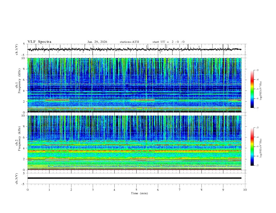Click the time axis tick label "8"
The width and height of the screenshot is (276, 213).
coord(201,190)
